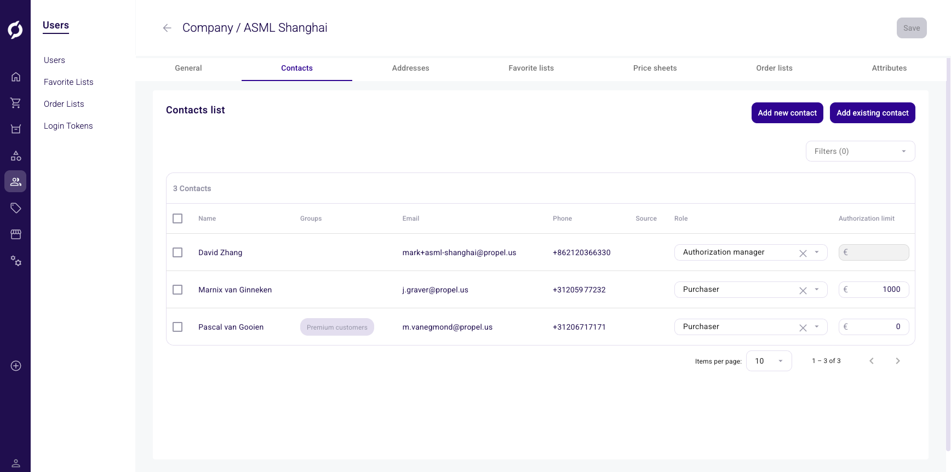
Task: Switch to the Price sheets tab
Action: click(655, 68)
